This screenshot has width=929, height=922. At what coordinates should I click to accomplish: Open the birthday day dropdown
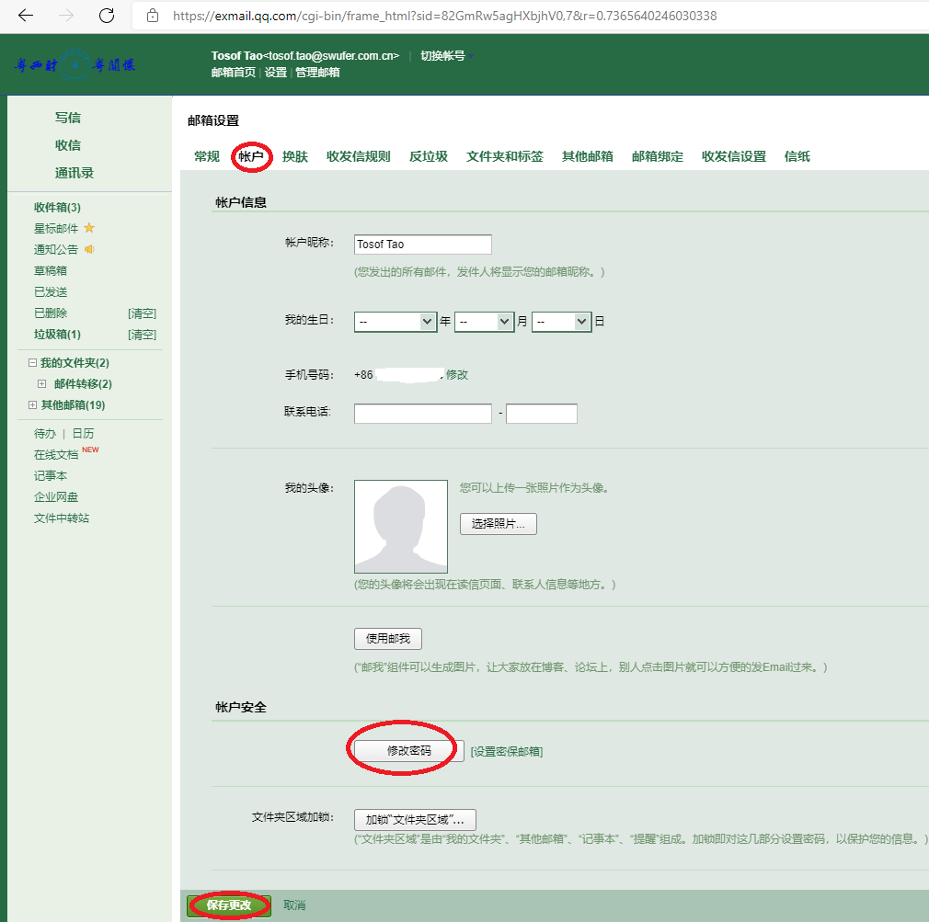tap(561, 322)
